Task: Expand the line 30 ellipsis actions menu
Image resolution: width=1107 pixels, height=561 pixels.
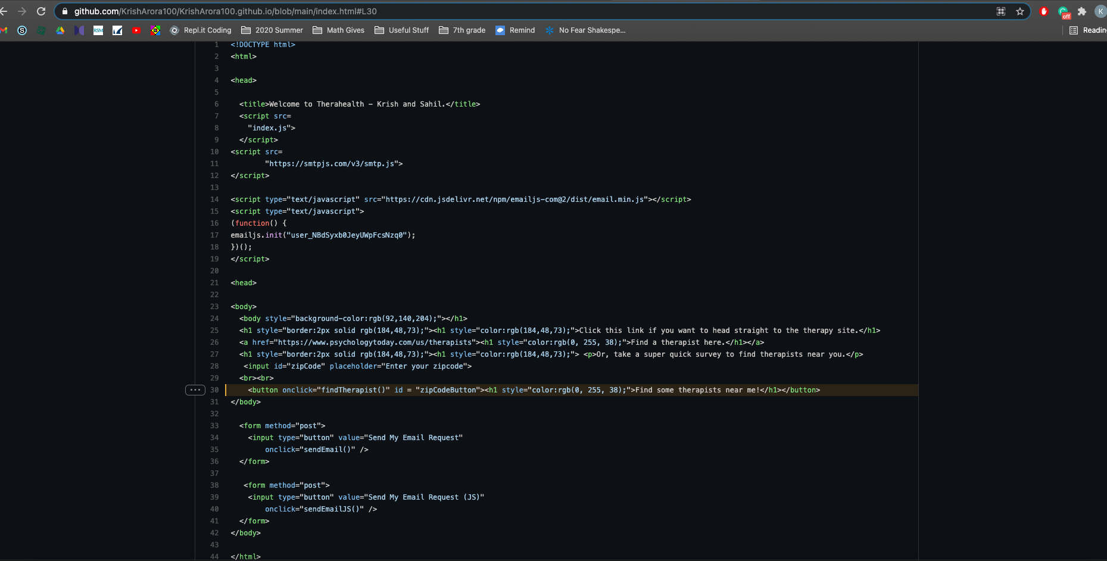Action: point(195,390)
